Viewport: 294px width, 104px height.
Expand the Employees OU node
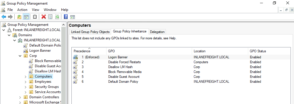tap(26, 82)
